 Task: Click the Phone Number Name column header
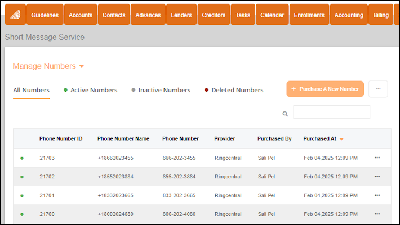123,138
